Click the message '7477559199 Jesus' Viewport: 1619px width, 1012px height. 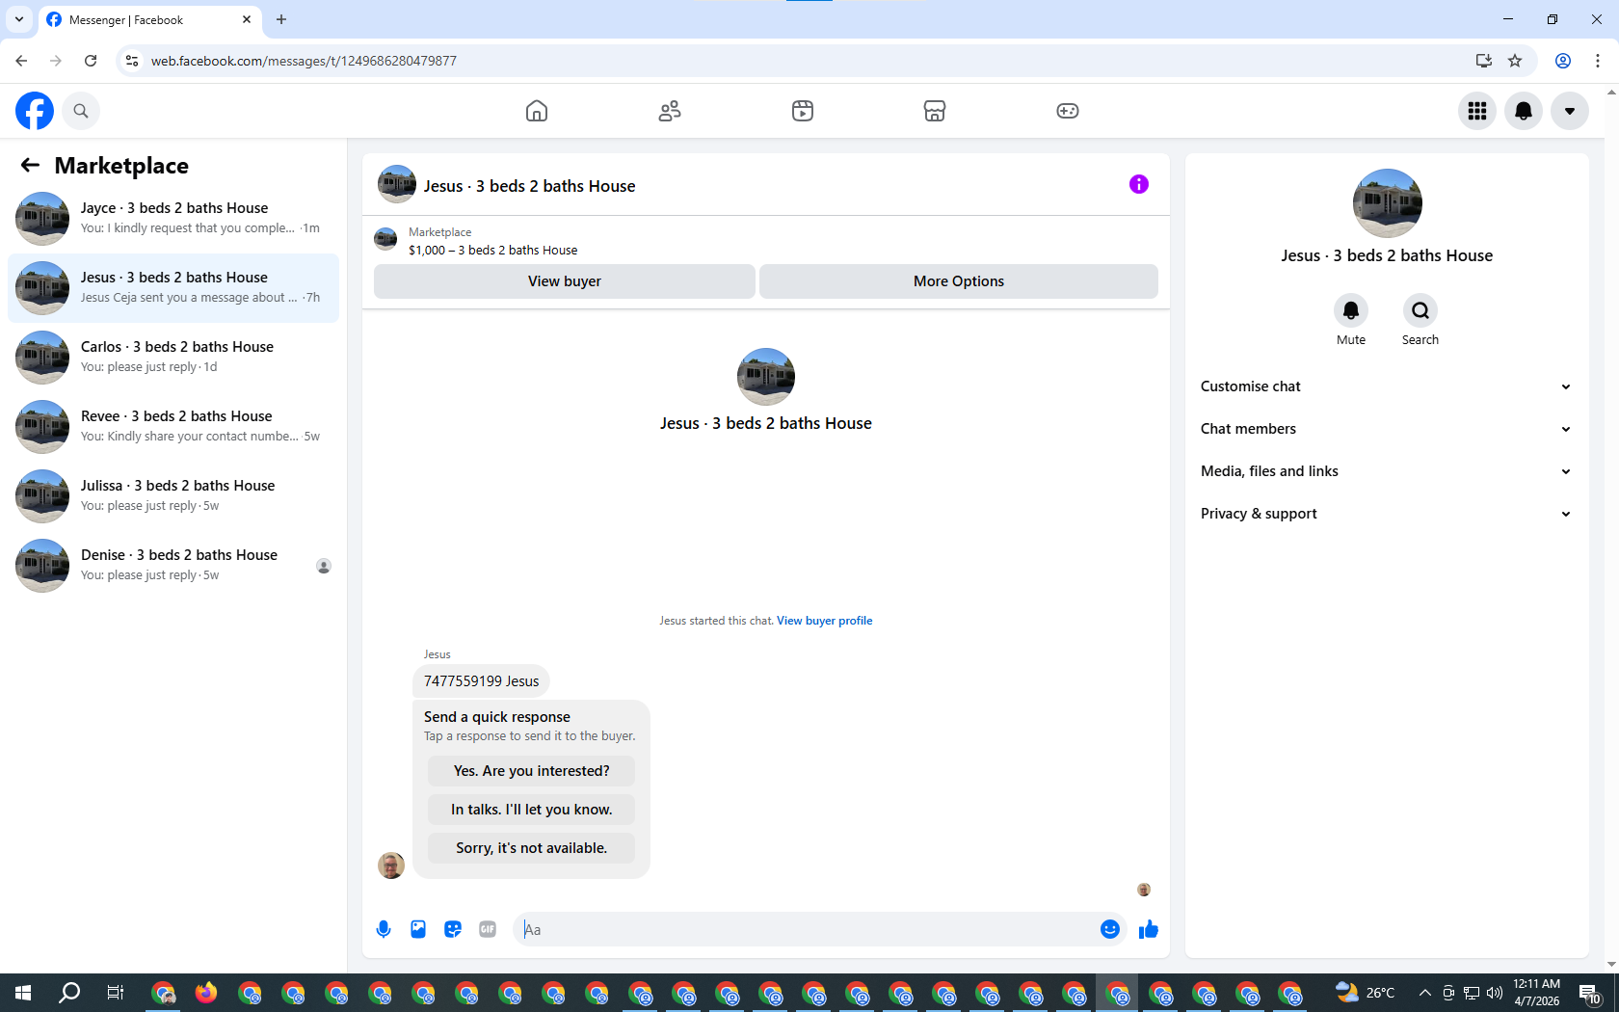(482, 681)
